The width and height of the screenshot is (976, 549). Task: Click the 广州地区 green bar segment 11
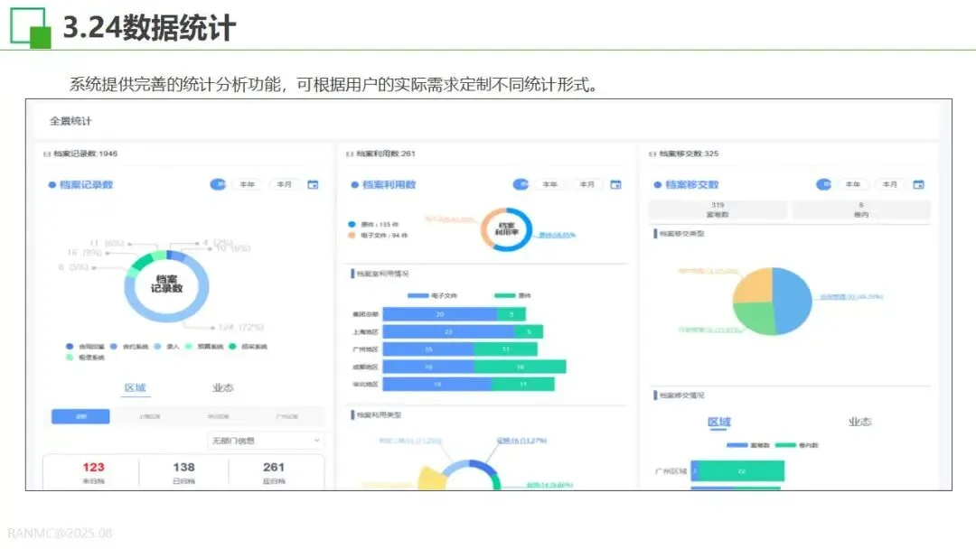coord(505,349)
